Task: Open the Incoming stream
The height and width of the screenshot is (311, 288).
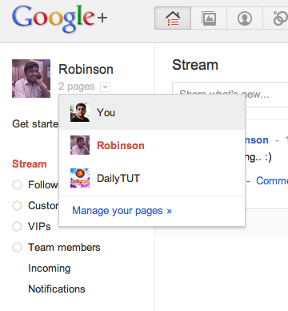Action: click(x=50, y=269)
